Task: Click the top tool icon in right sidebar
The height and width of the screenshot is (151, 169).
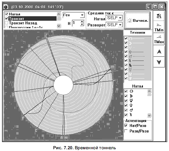Action: pyautogui.click(x=159, y=16)
